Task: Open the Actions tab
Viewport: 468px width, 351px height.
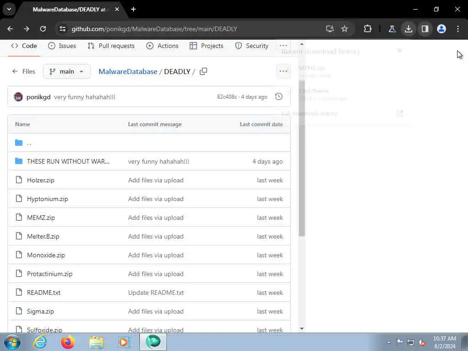Action: 162,46
